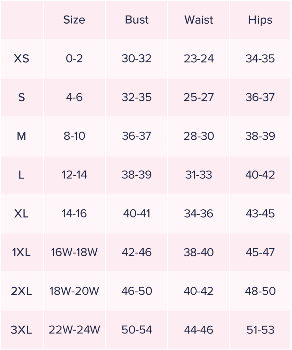Click hips measurement 48-50

(260, 291)
